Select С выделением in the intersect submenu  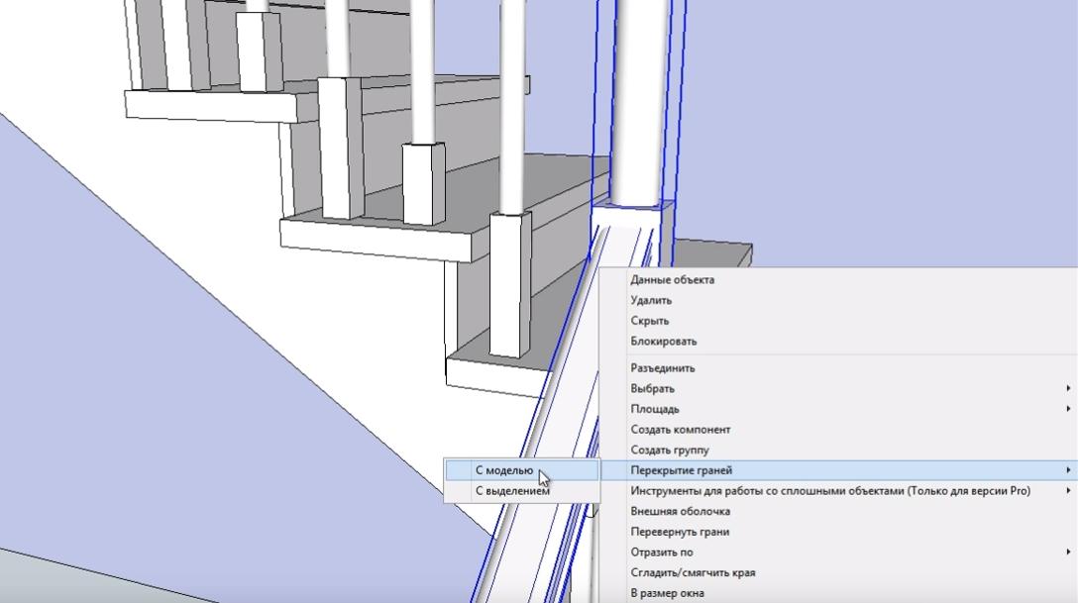pos(512,490)
